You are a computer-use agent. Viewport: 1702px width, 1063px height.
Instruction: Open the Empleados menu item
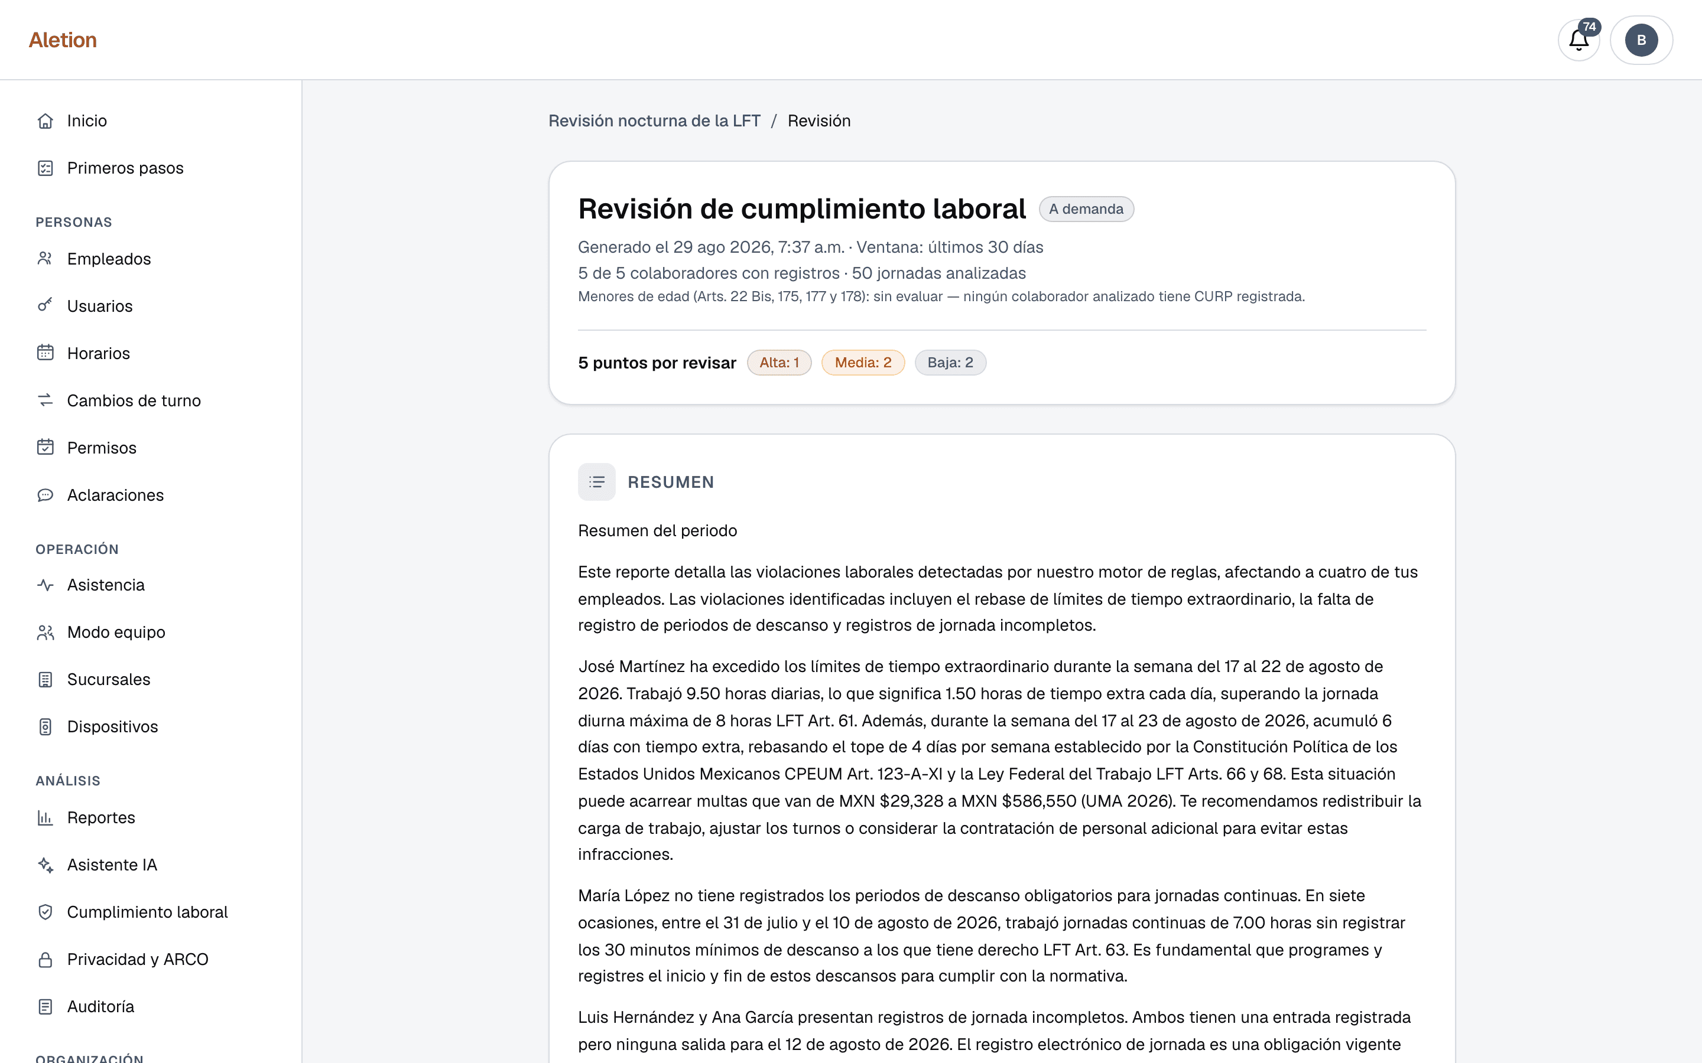coord(151,259)
